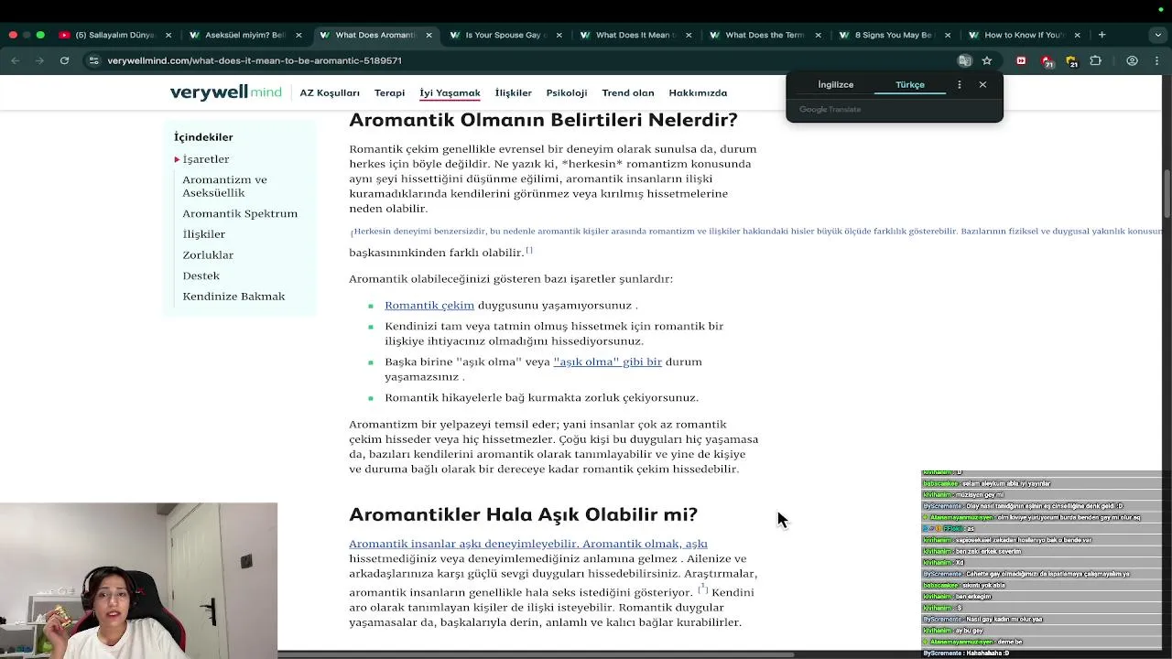Open the Extensions puzzle-piece menu
The width and height of the screenshot is (1172, 659).
pos(1095,60)
